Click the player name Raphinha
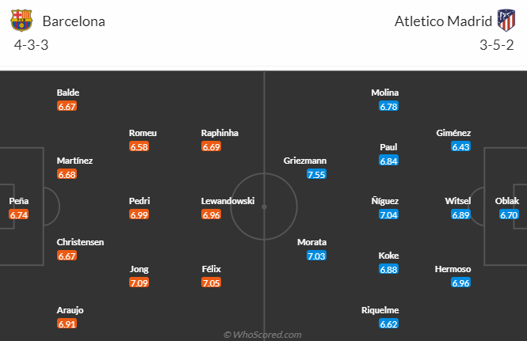The width and height of the screenshot is (527, 341). tap(220, 133)
